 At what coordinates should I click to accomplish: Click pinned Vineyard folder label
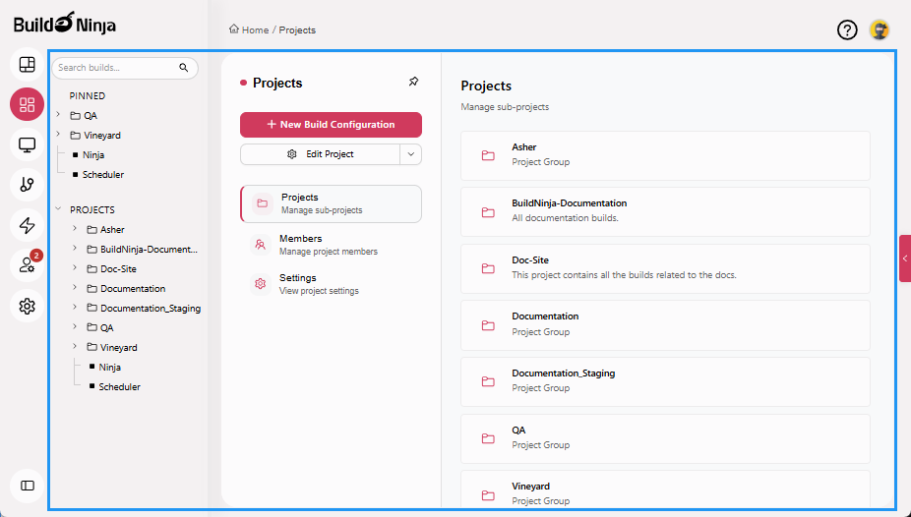tap(102, 136)
